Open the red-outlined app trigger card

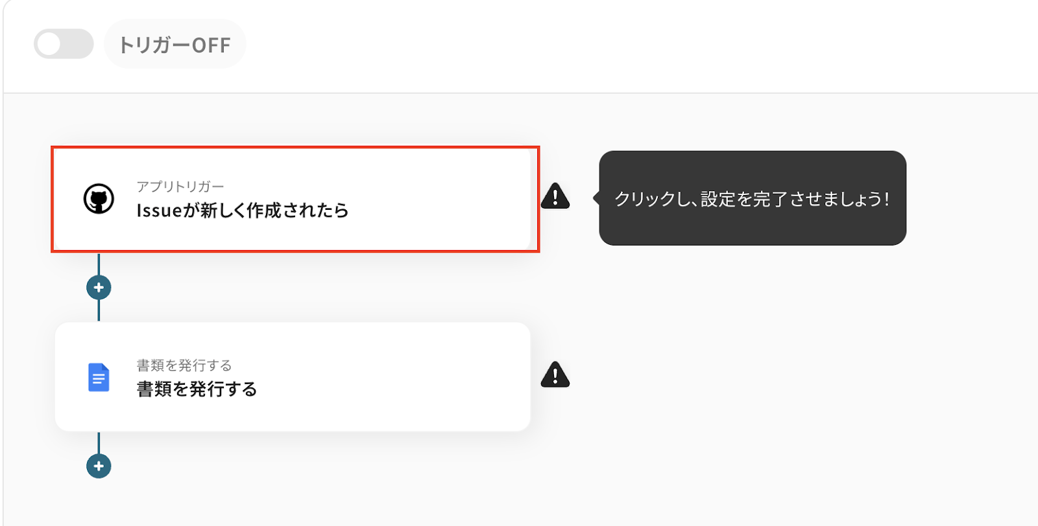click(295, 200)
